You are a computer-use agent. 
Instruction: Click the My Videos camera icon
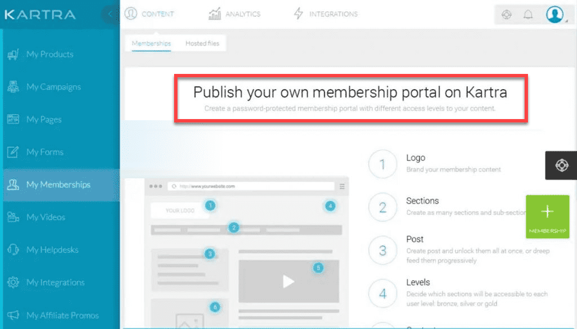click(x=13, y=217)
